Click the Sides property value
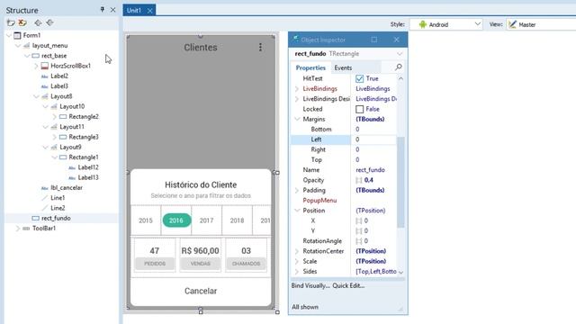This screenshot has width=576, height=324. pyautogui.click(x=376, y=272)
